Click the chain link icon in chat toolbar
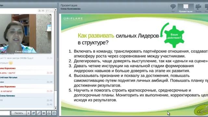 (x=39, y=113)
